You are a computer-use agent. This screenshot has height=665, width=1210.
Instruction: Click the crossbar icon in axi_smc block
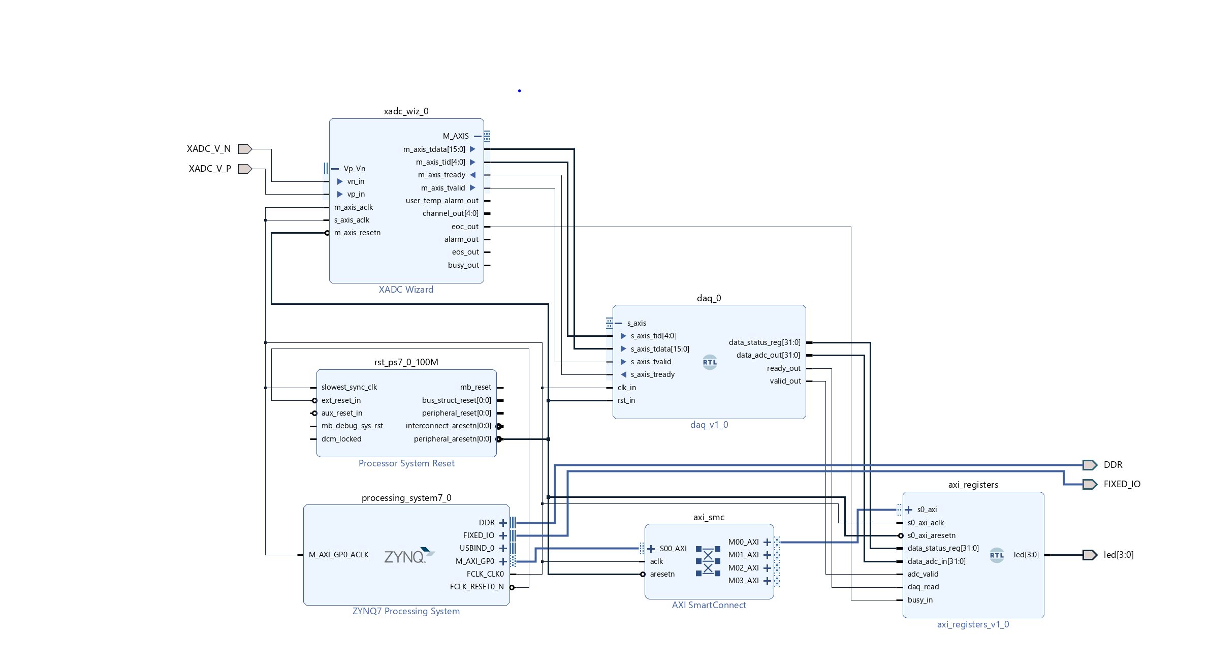click(708, 561)
